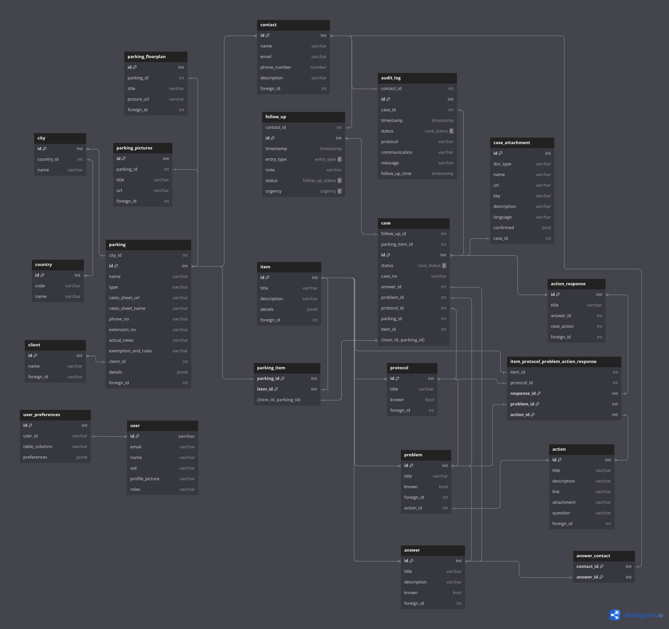This screenshot has height=629, width=669.
Task: Open the dbdiagram.io link
Action: [x=643, y=615]
